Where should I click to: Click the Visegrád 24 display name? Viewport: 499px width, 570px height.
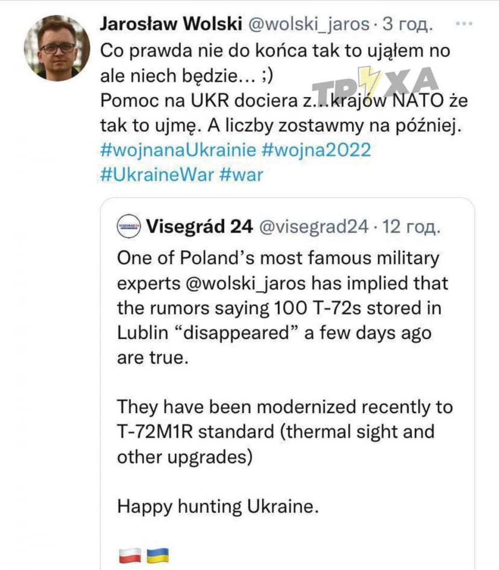(x=200, y=226)
